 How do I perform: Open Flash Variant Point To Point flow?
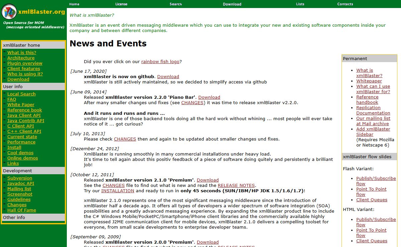[371, 192]
